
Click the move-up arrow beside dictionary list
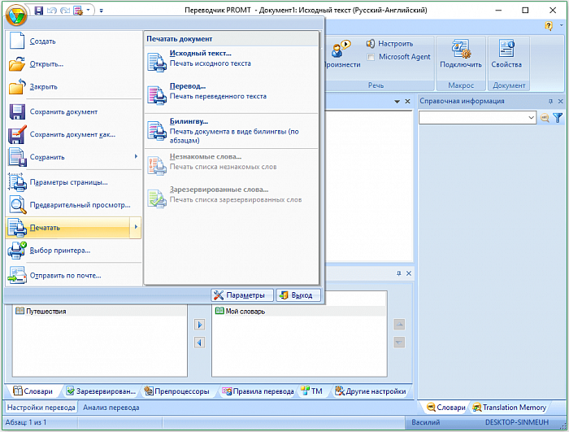point(399,325)
